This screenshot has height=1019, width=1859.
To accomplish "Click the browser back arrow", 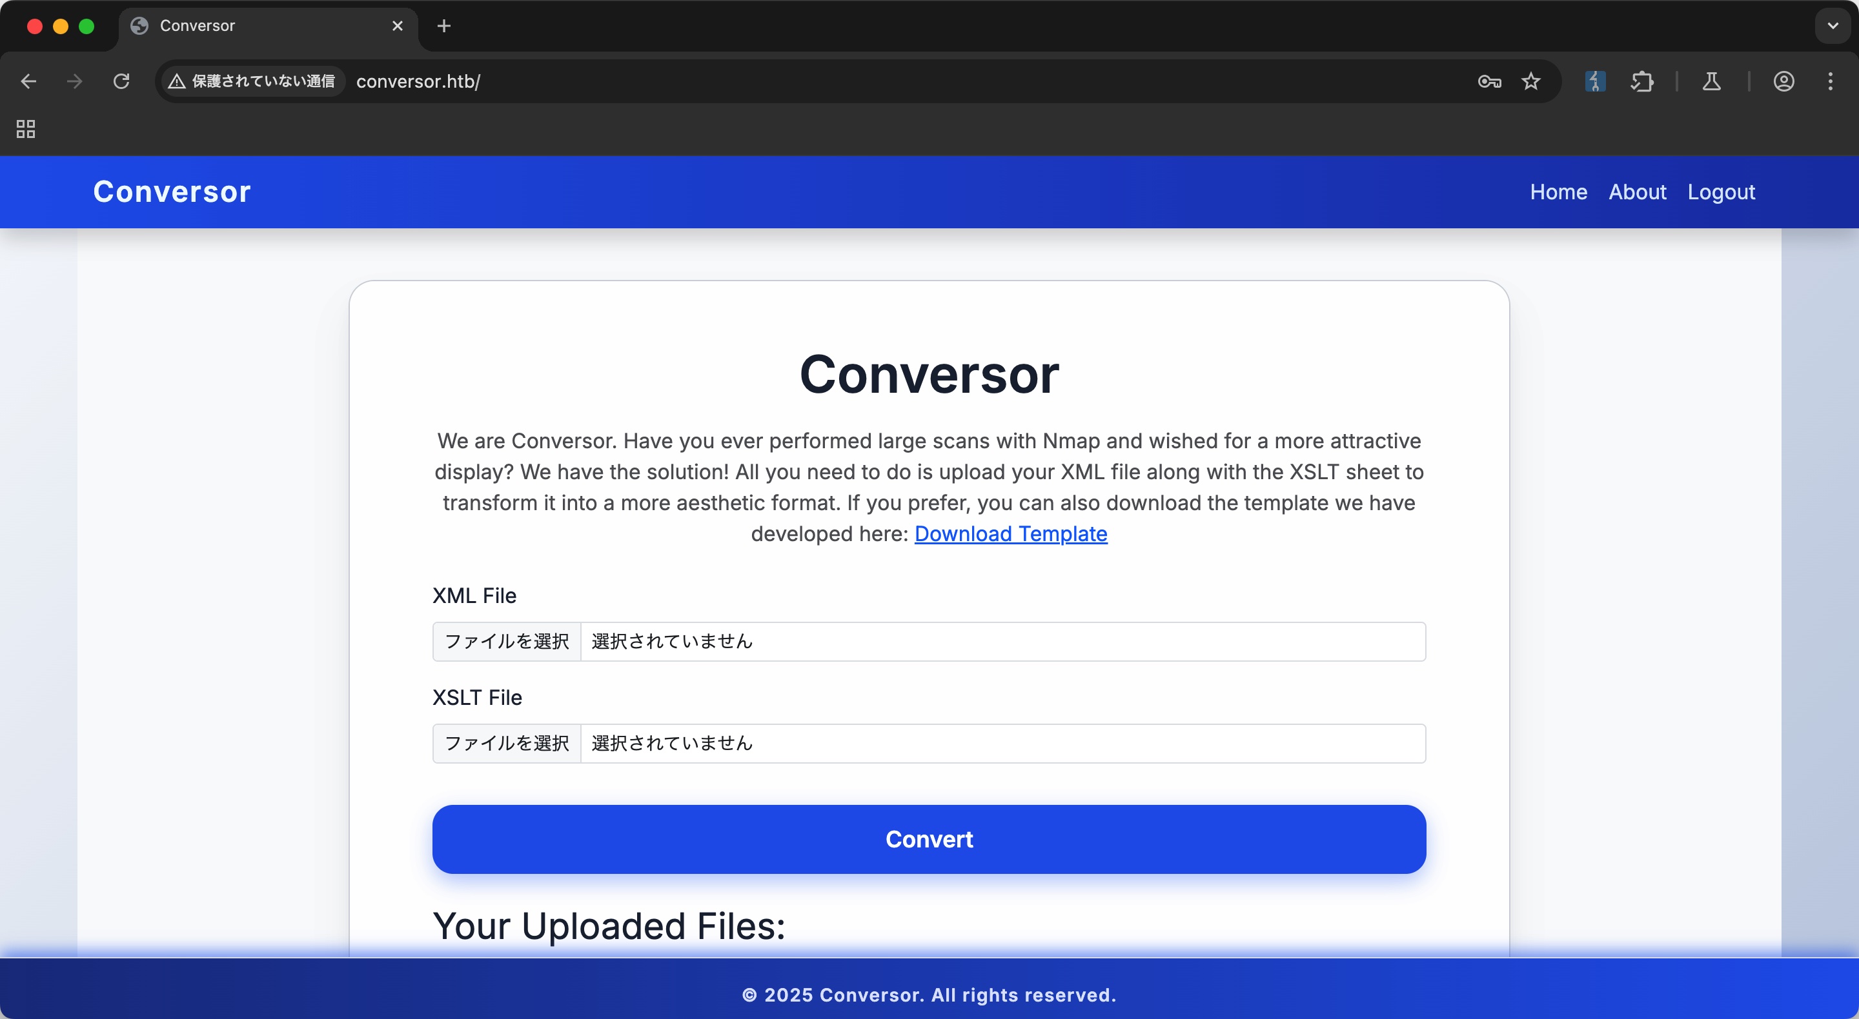I will (29, 81).
